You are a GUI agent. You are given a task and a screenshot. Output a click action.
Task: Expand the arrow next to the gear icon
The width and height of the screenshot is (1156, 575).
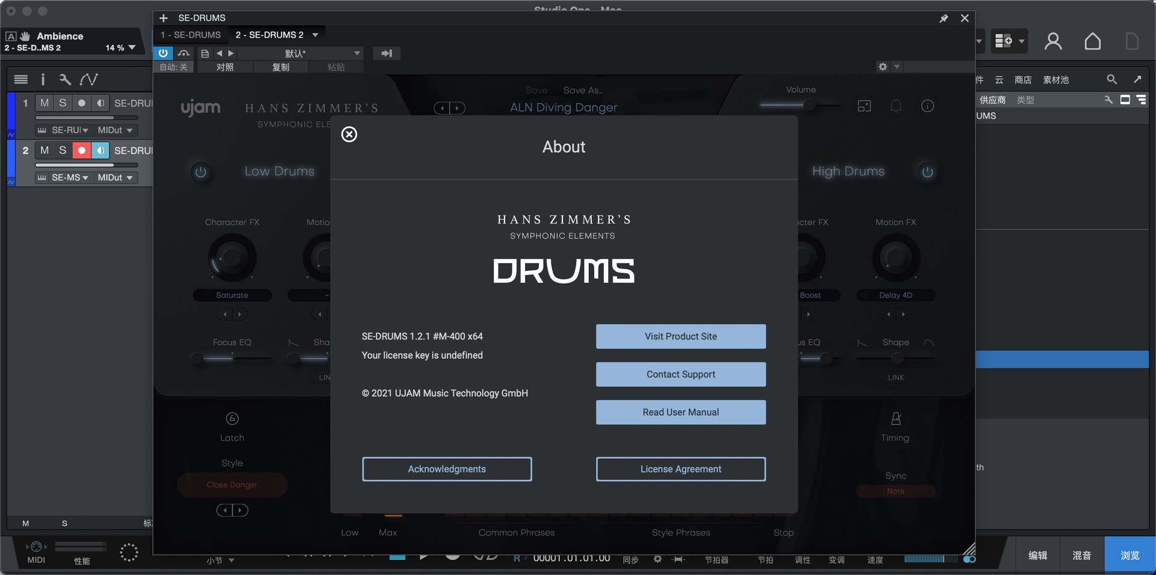(897, 67)
